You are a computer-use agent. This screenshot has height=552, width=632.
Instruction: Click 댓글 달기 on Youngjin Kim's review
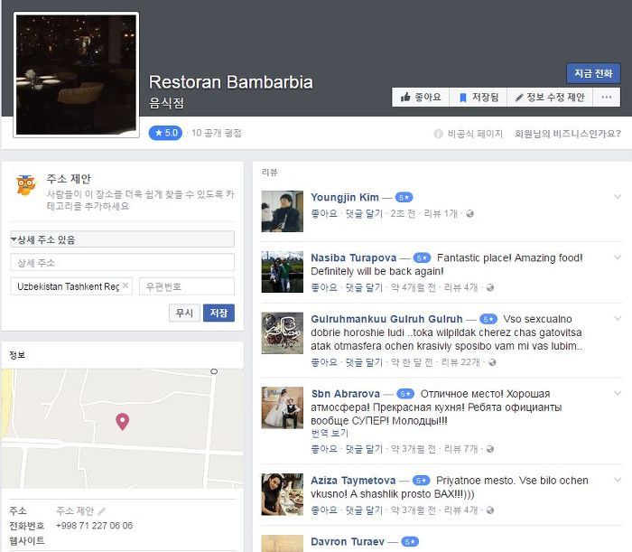click(x=365, y=213)
